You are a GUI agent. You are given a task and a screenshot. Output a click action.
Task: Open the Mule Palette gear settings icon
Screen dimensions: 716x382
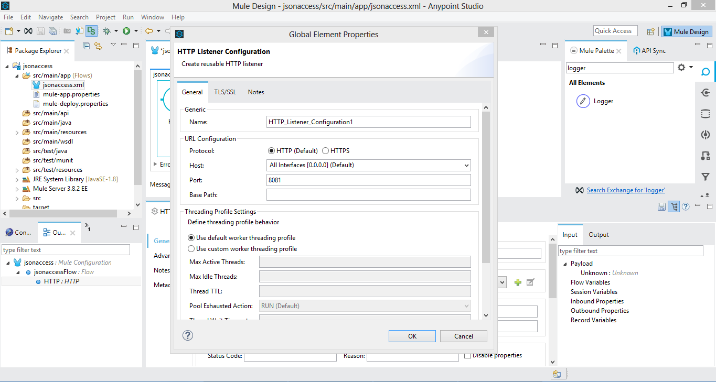click(681, 68)
